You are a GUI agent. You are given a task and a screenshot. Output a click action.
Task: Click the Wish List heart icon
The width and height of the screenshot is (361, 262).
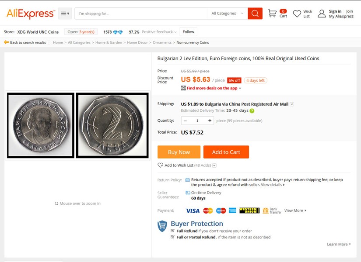(297, 14)
